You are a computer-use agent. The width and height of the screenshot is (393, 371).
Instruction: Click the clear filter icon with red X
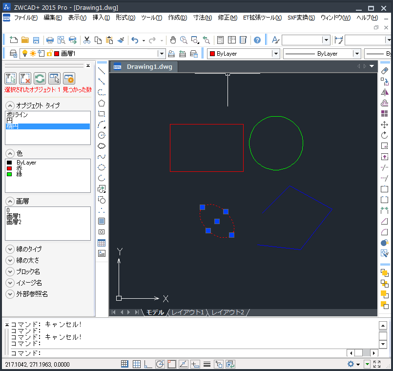click(25, 79)
